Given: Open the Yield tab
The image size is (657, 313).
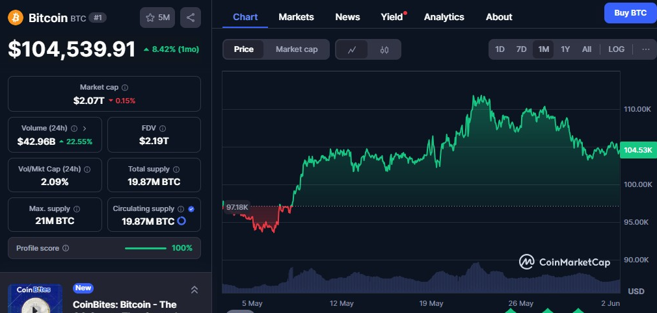Looking at the screenshot, I should tap(392, 17).
